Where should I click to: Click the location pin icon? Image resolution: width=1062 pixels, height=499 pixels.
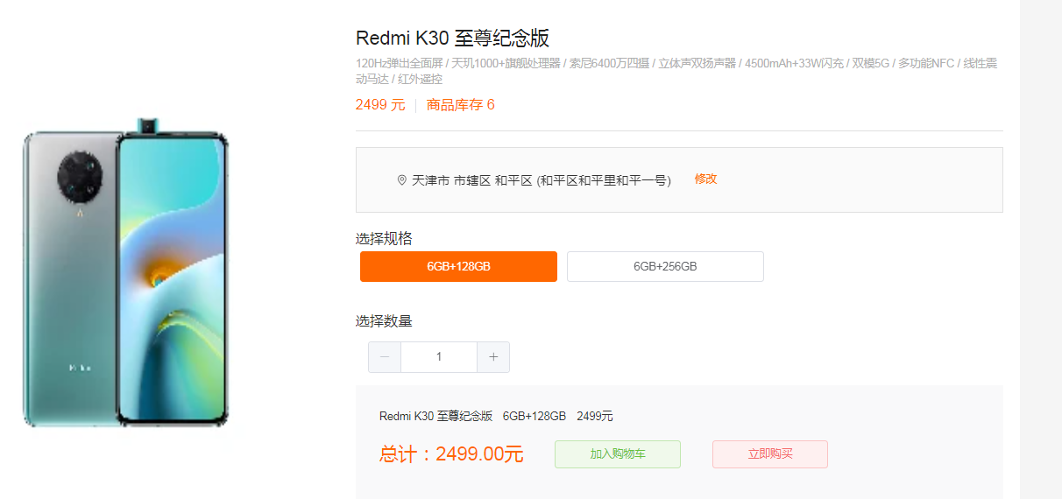click(x=402, y=180)
